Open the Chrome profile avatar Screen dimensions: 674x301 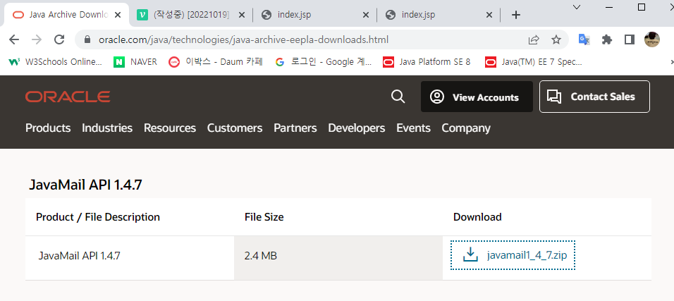coord(651,39)
